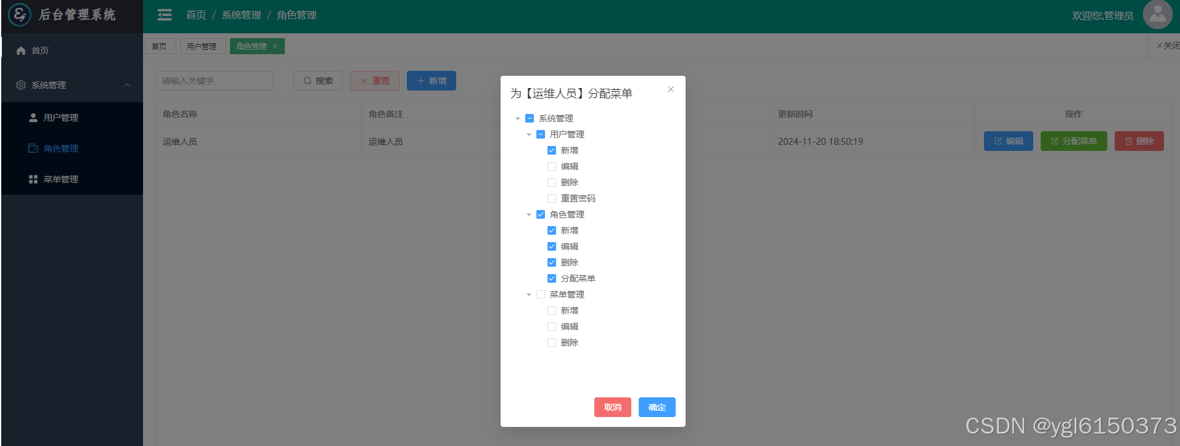Click the gear icon beside 系统管理 in sidebar
Image resolution: width=1180 pixels, height=446 pixels.
click(x=21, y=85)
